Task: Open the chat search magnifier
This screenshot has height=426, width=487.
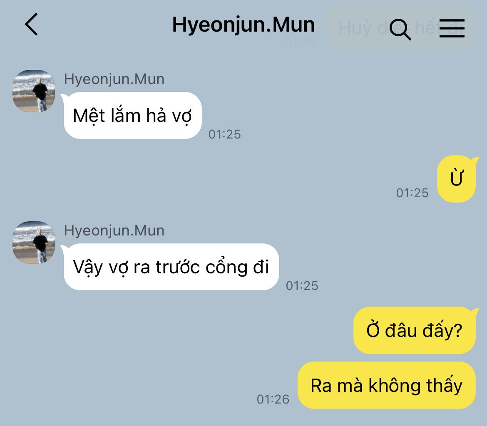Action: coord(400,29)
